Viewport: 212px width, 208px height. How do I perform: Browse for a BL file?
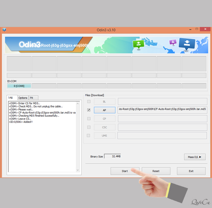[104, 102]
